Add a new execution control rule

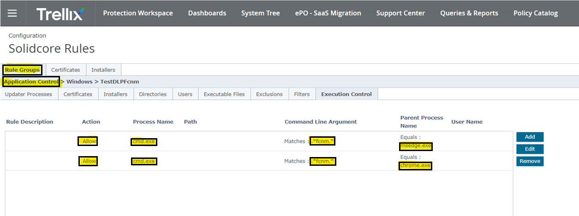click(530, 137)
